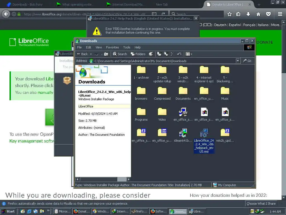Select the '2 - w2k update rollup' folder
This screenshot has height=215, width=286.
pyautogui.click(x=162, y=74)
